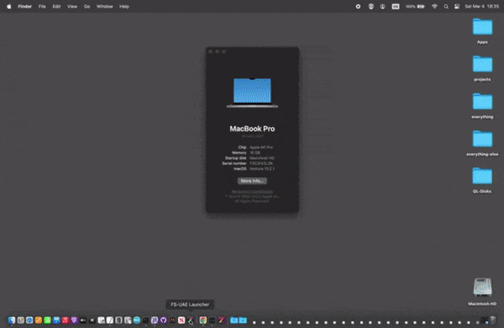Open the Edit menu
The height and width of the screenshot is (328, 504).
coord(56,7)
